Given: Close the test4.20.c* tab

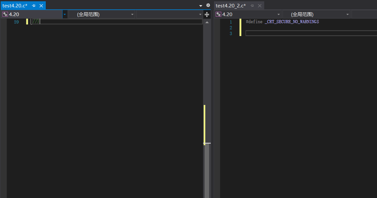Looking at the screenshot, I should 41,5.
